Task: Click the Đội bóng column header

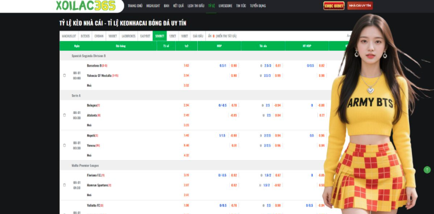Action: click(121, 46)
